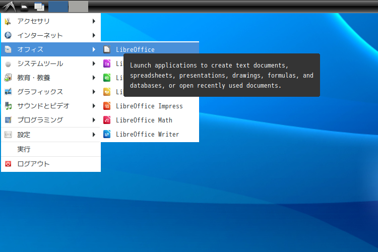This screenshot has width=378, height=252.
Task: Expand the システムツール submenu arrow
Action: click(x=94, y=64)
